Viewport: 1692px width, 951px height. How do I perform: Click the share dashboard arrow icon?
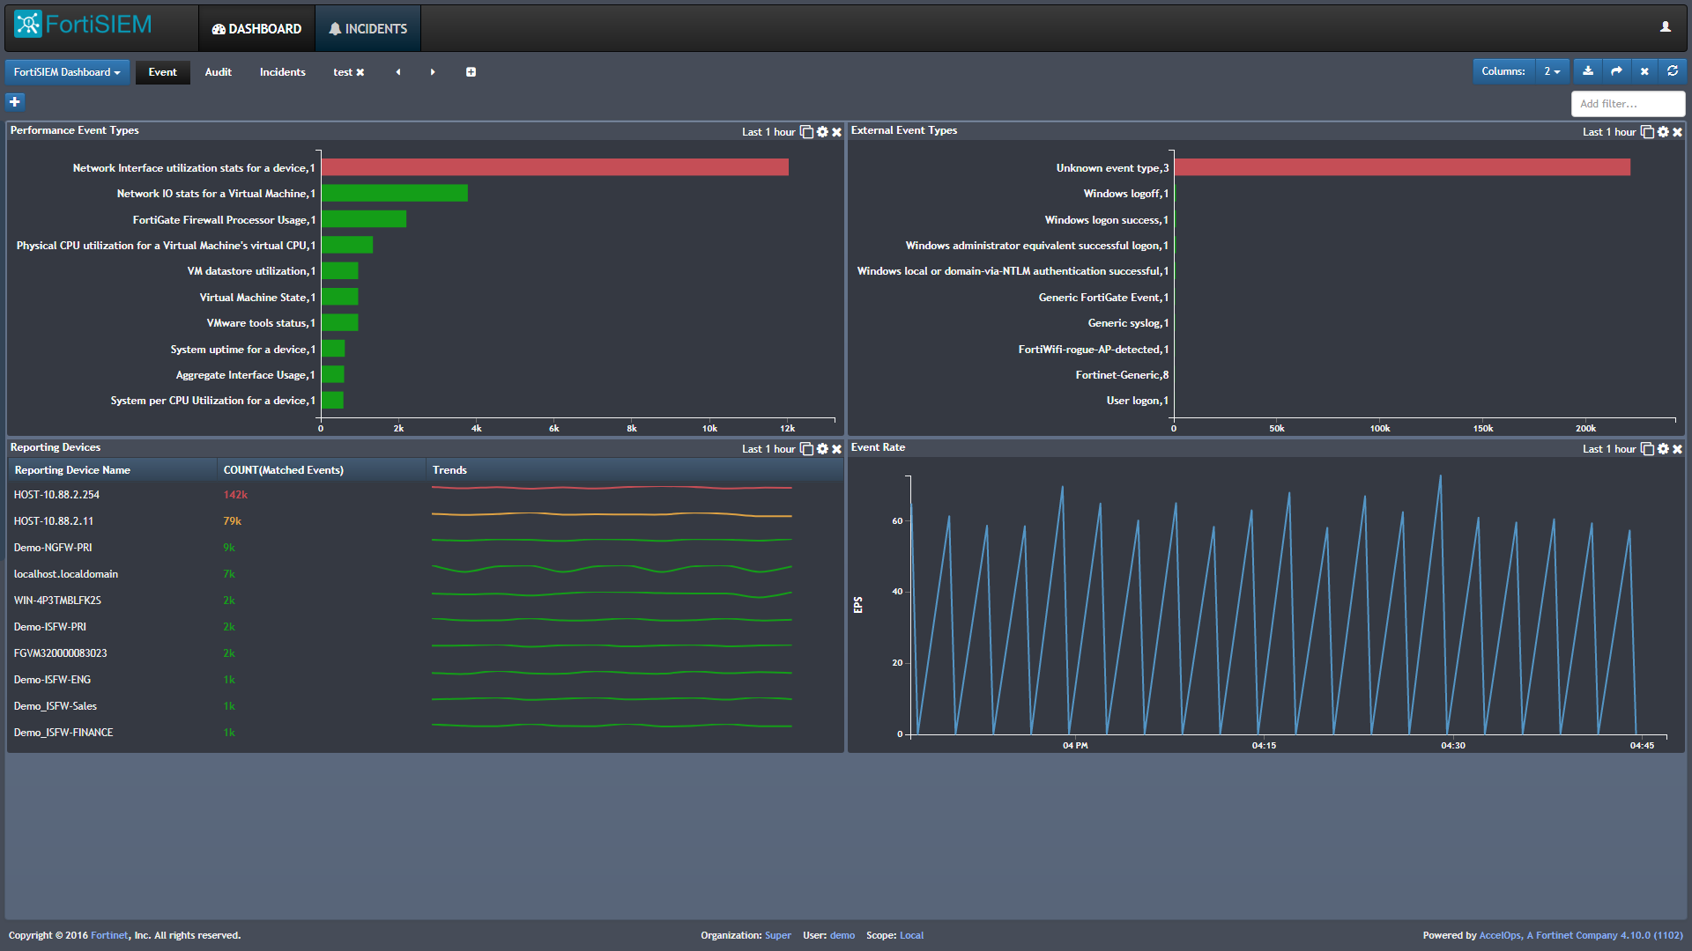pos(1616,71)
